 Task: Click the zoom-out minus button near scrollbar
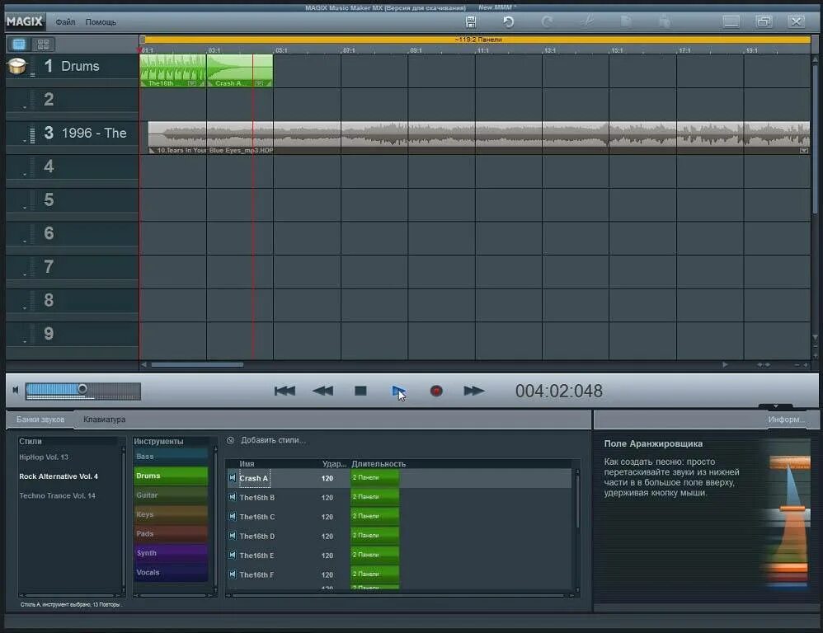[797, 364]
